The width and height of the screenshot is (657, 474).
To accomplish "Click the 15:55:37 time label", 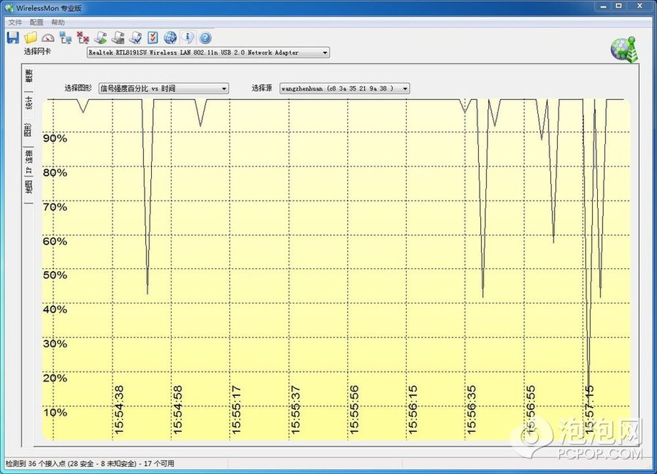I will (x=296, y=410).
